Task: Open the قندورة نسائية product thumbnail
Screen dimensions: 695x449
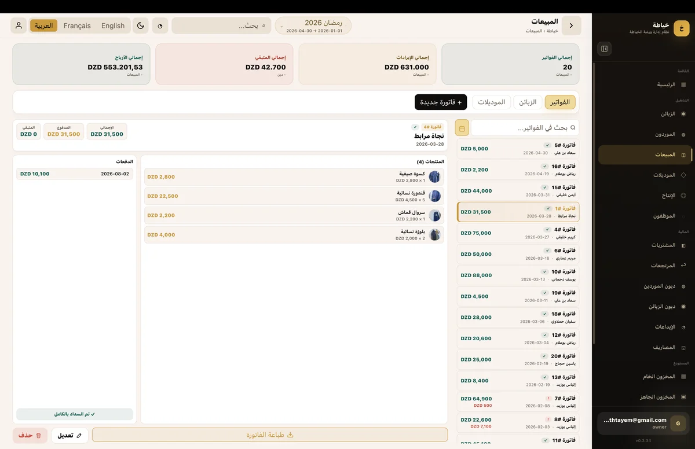Action: [x=435, y=196]
